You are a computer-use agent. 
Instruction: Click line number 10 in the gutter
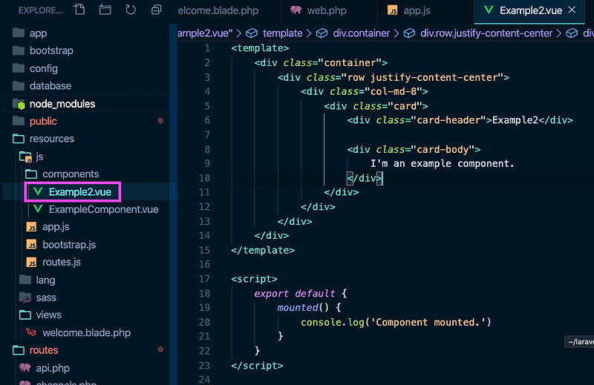(205, 178)
